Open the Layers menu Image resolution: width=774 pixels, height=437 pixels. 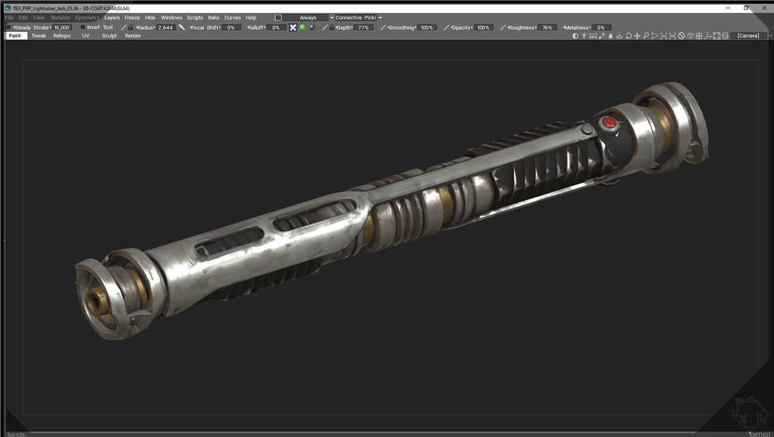tap(112, 18)
